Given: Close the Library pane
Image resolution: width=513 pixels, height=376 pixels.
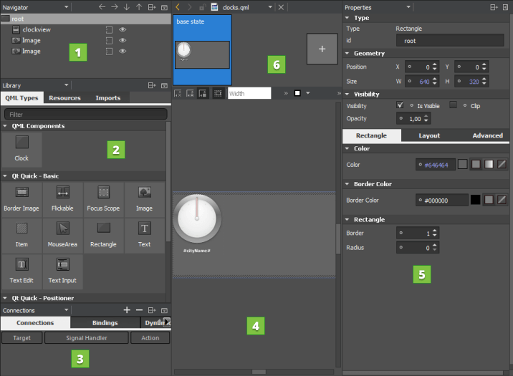Looking at the screenshot, I should tap(165, 86).
